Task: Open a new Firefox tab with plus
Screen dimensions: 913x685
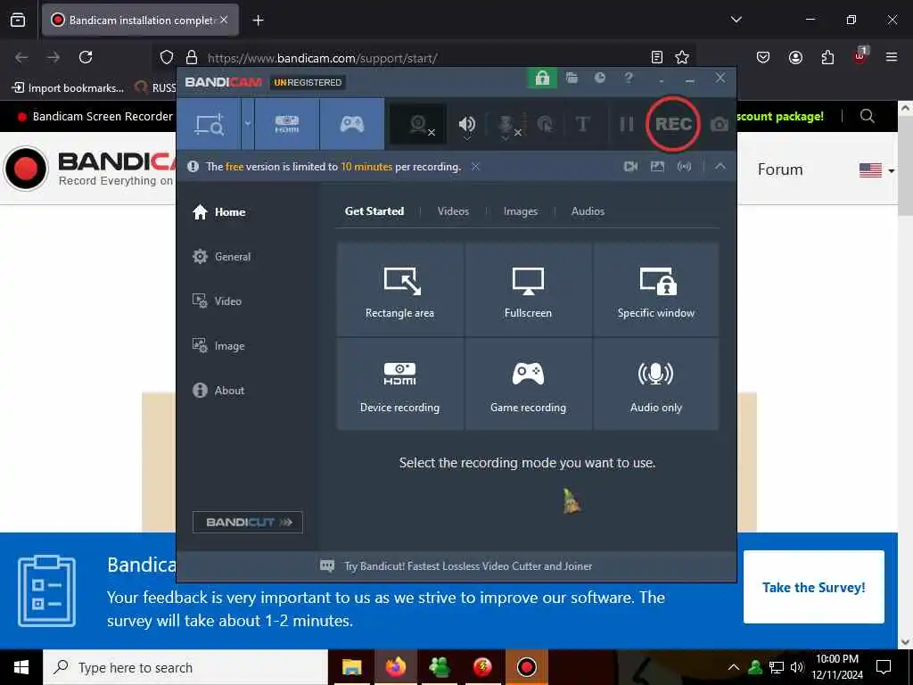Action: click(258, 21)
